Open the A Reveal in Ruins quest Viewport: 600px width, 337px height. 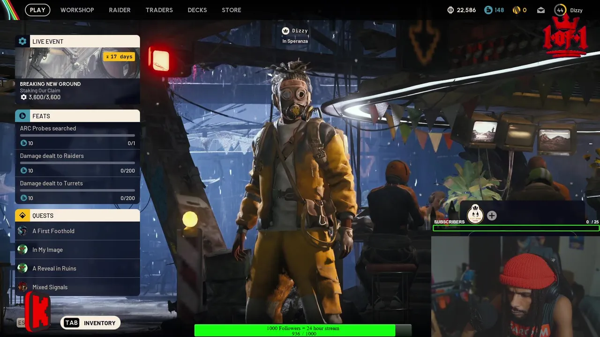tap(77, 268)
